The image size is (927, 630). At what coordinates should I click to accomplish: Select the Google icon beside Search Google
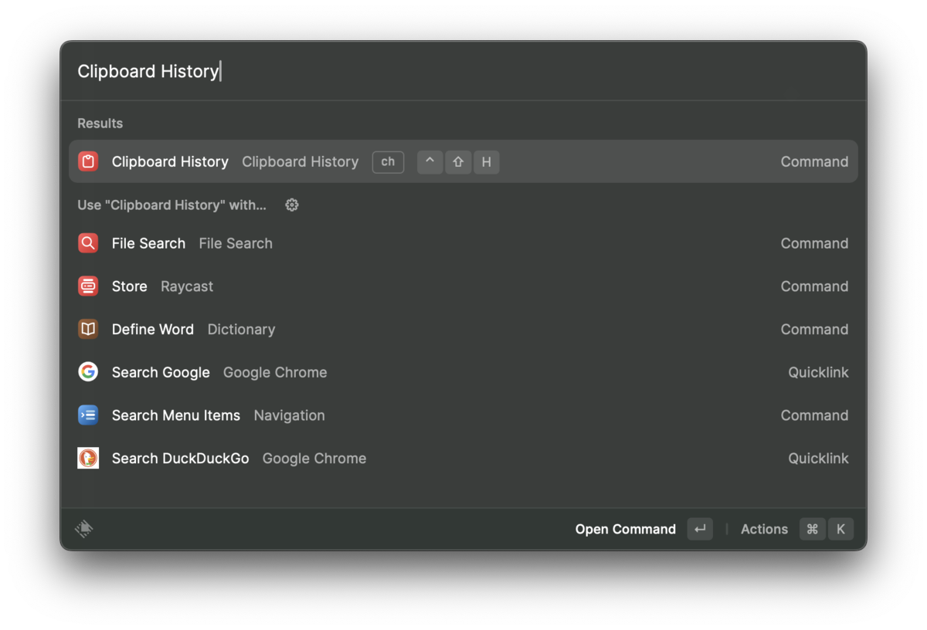(x=88, y=371)
